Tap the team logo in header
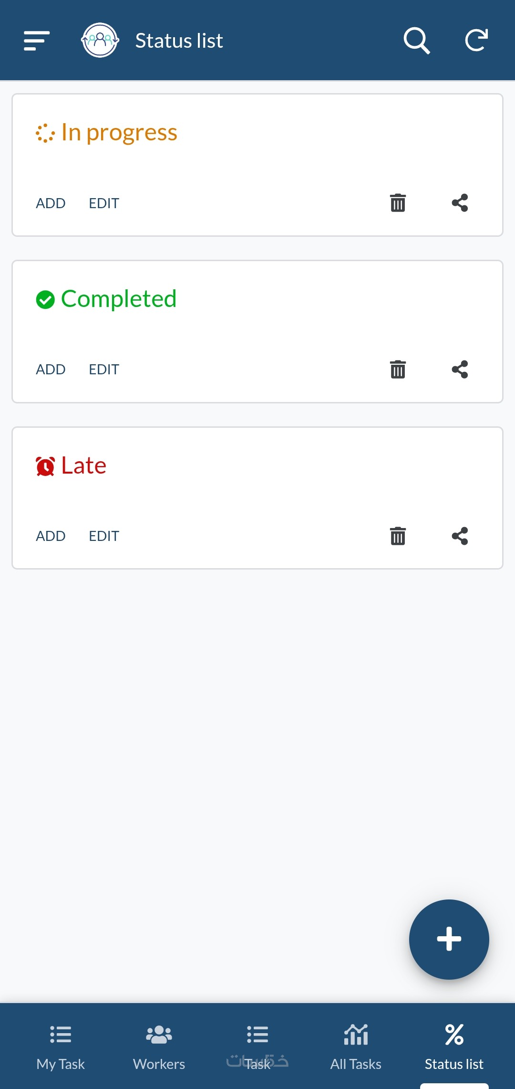 tap(100, 41)
